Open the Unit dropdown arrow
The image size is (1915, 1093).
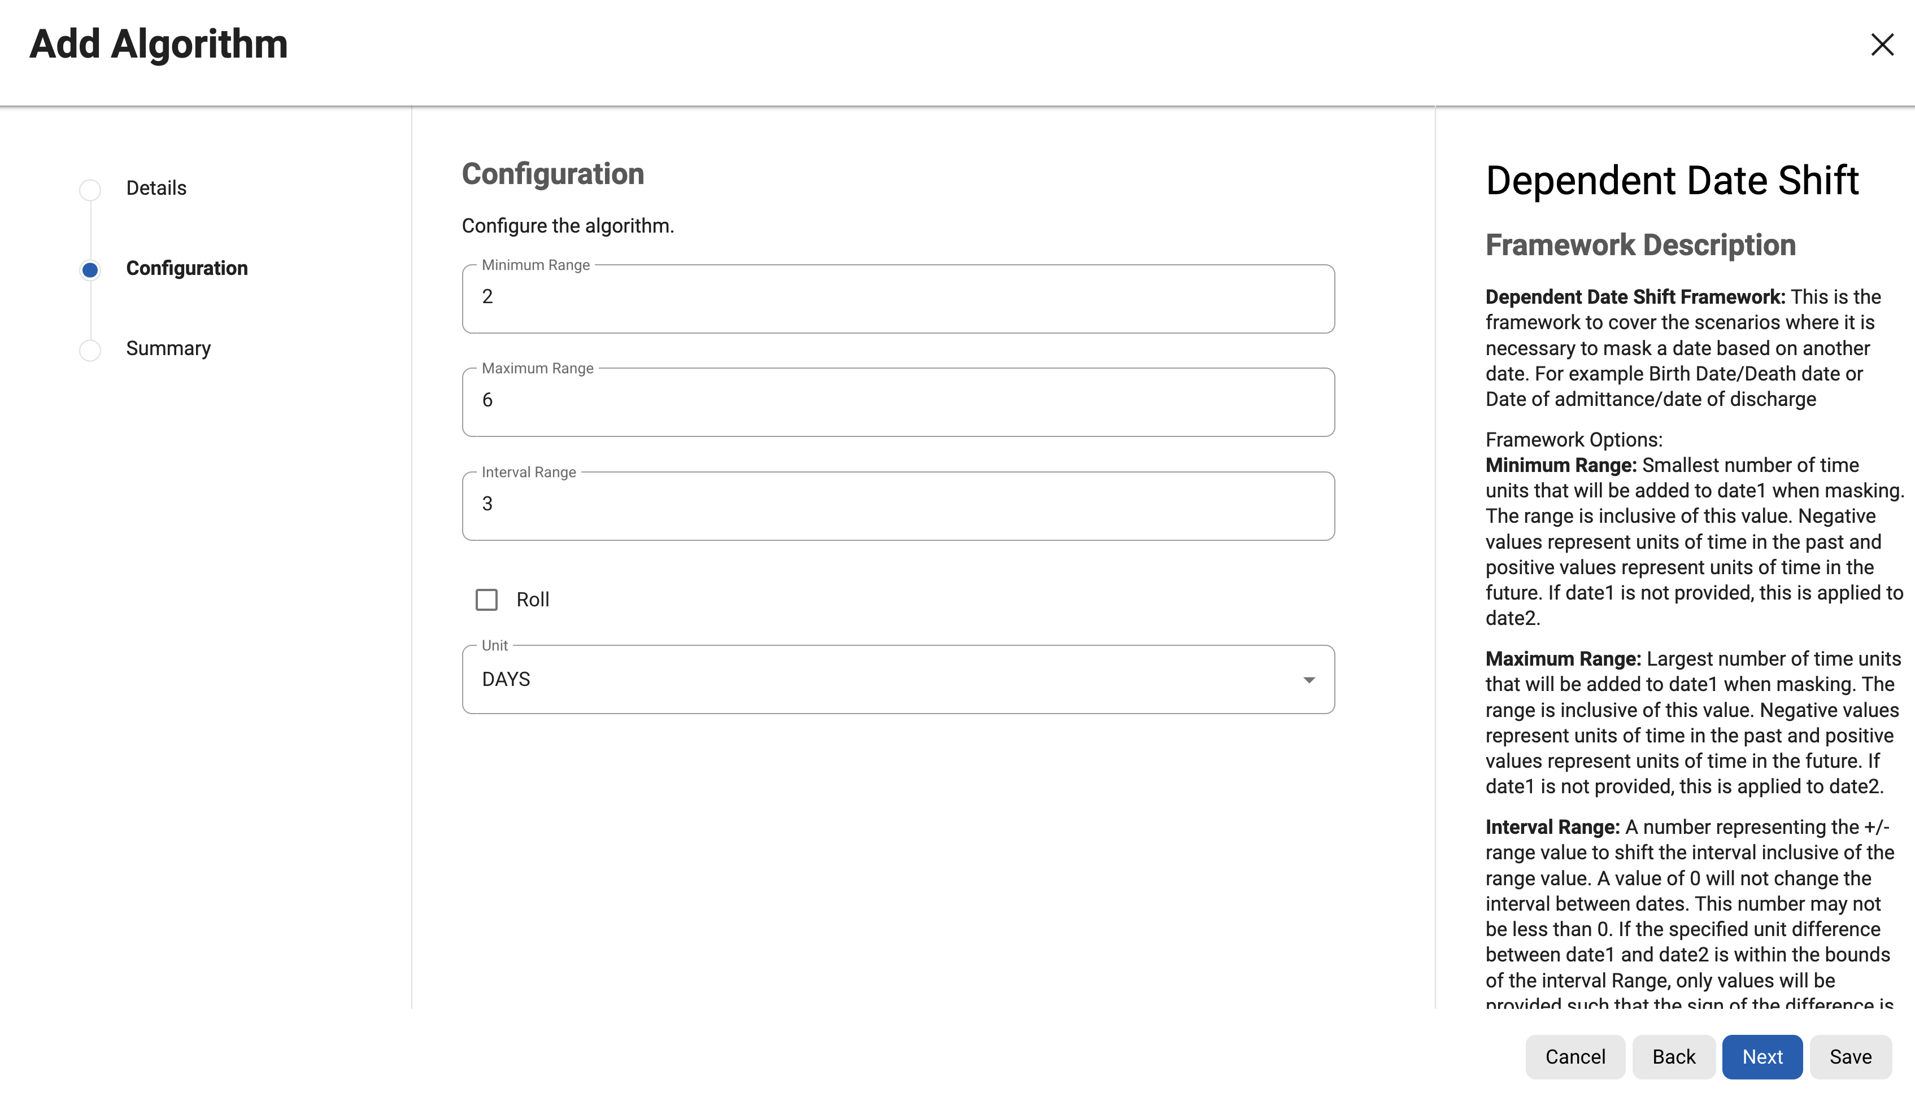1309,680
